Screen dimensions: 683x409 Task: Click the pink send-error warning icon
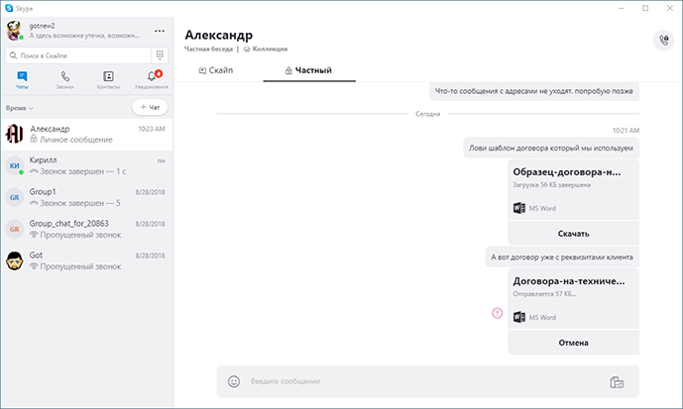(498, 314)
